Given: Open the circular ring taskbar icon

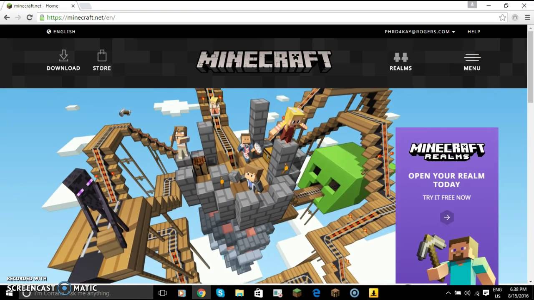Looking at the screenshot, I should [355, 293].
